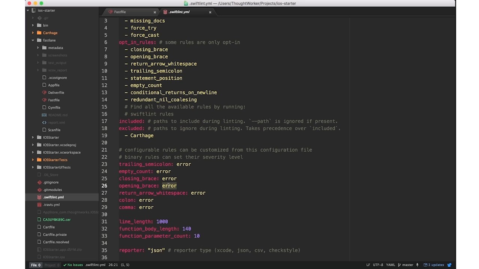Expand the metadata folder arrow
Image resolution: width=479 pixels, height=269 pixels.
point(38,48)
